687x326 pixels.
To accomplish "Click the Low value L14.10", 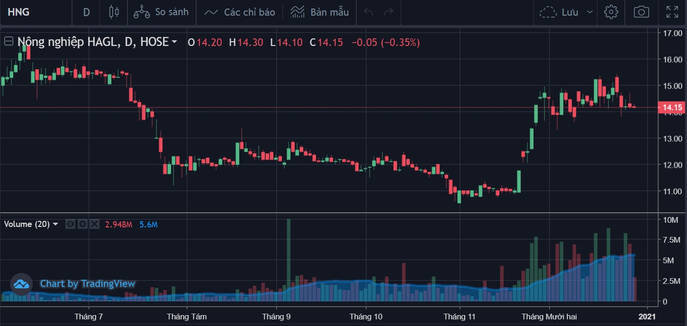I will coord(286,42).
